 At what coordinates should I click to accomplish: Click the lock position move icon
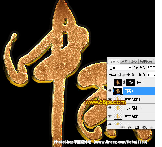(128, 75)
